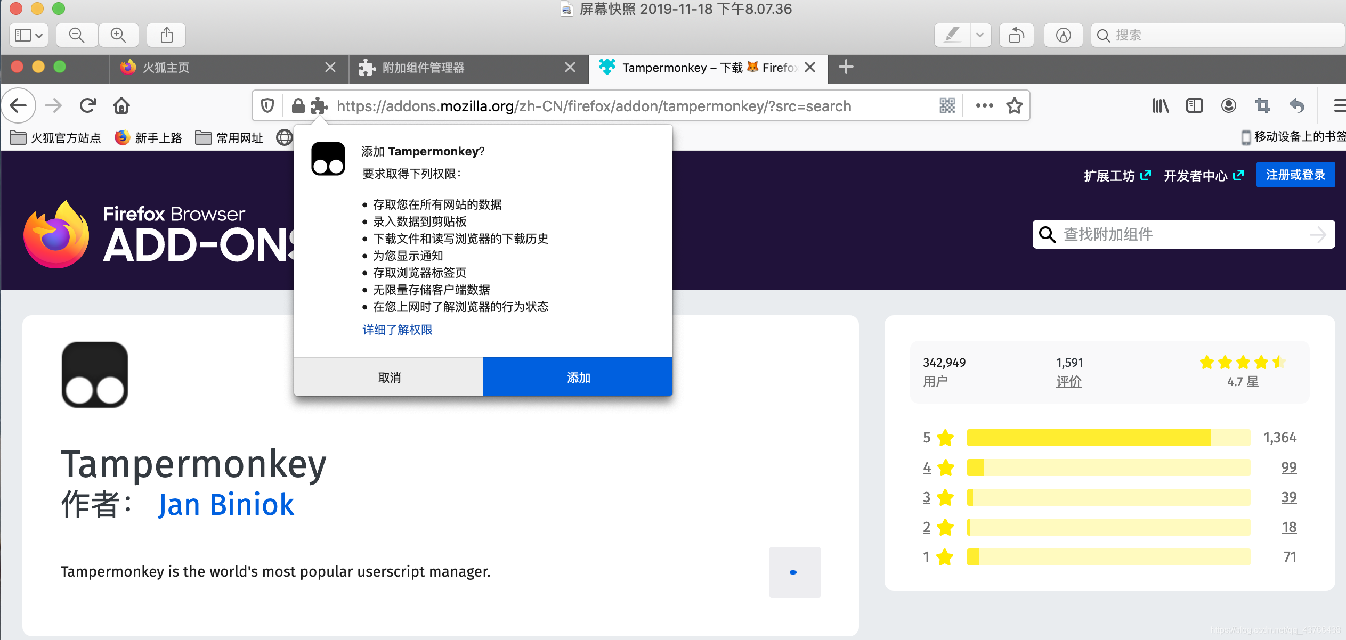This screenshot has height=640, width=1346.
Task: Click the screenshot crop icon
Action: pyautogui.click(x=1262, y=106)
